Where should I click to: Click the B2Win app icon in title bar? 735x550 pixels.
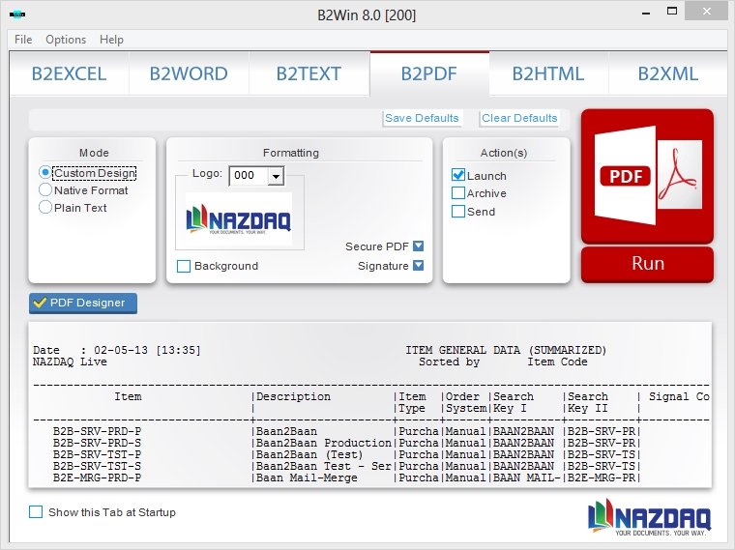point(17,15)
